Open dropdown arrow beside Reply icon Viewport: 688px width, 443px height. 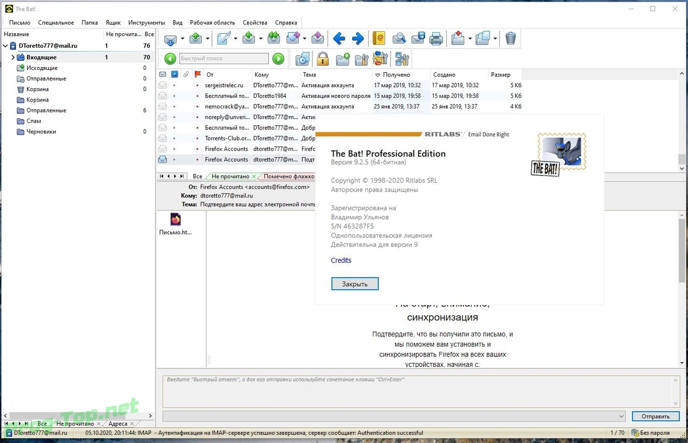(x=260, y=40)
